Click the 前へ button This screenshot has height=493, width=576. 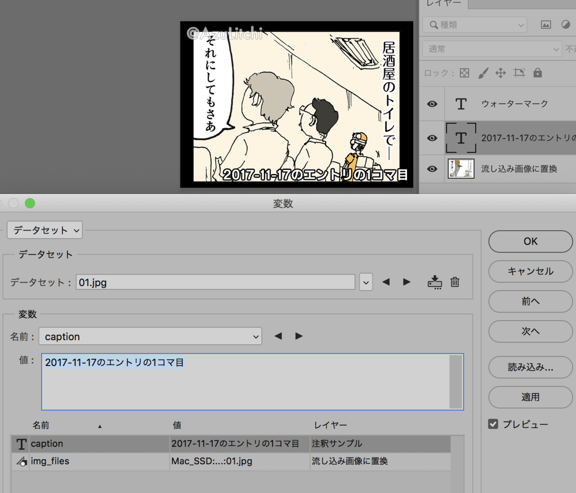tap(530, 301)
